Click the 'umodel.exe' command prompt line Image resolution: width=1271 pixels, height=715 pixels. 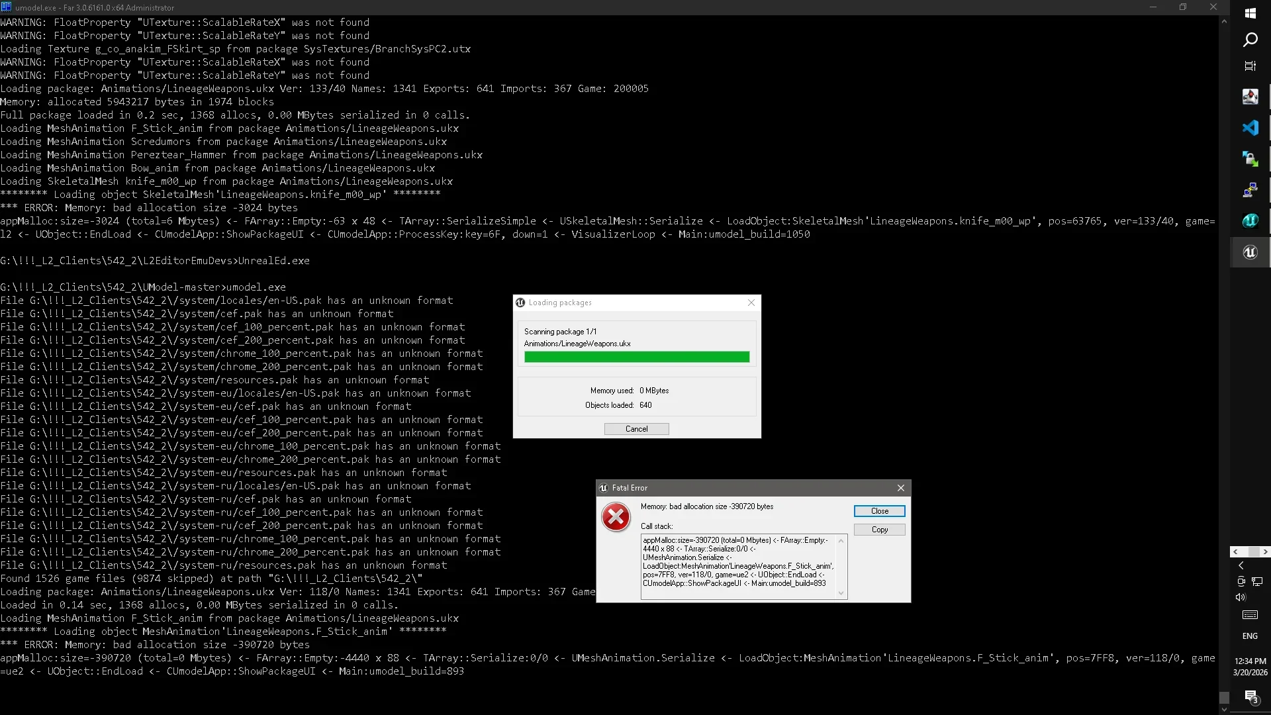pyautogui.click(x=143, y=287)
